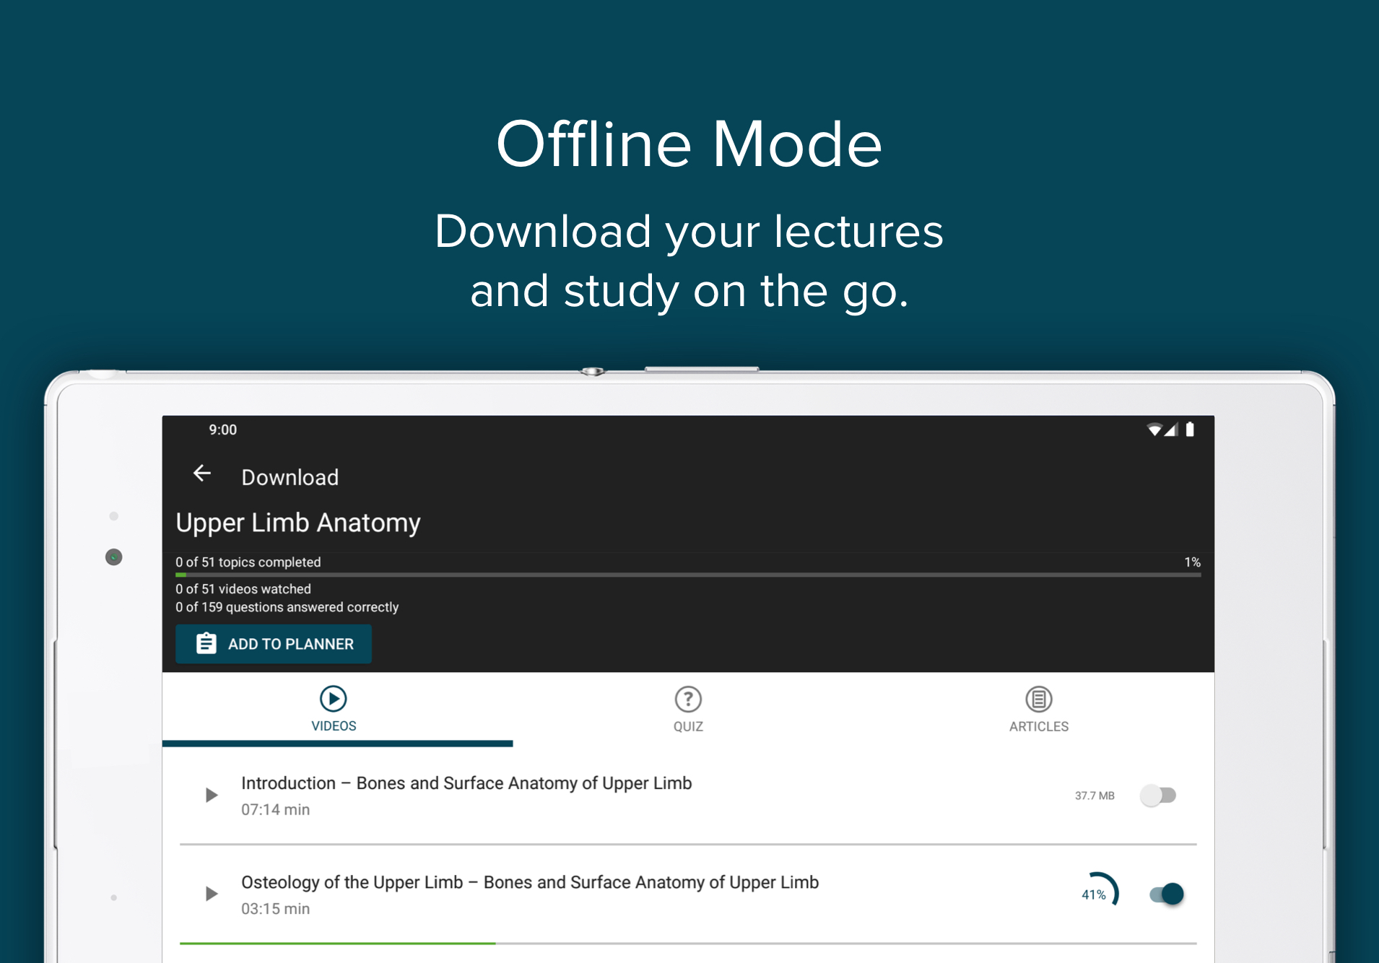Play the Osteology of the Upper Limb video
This screenshot has height=963, width=1379.
[x=211, y=894]
